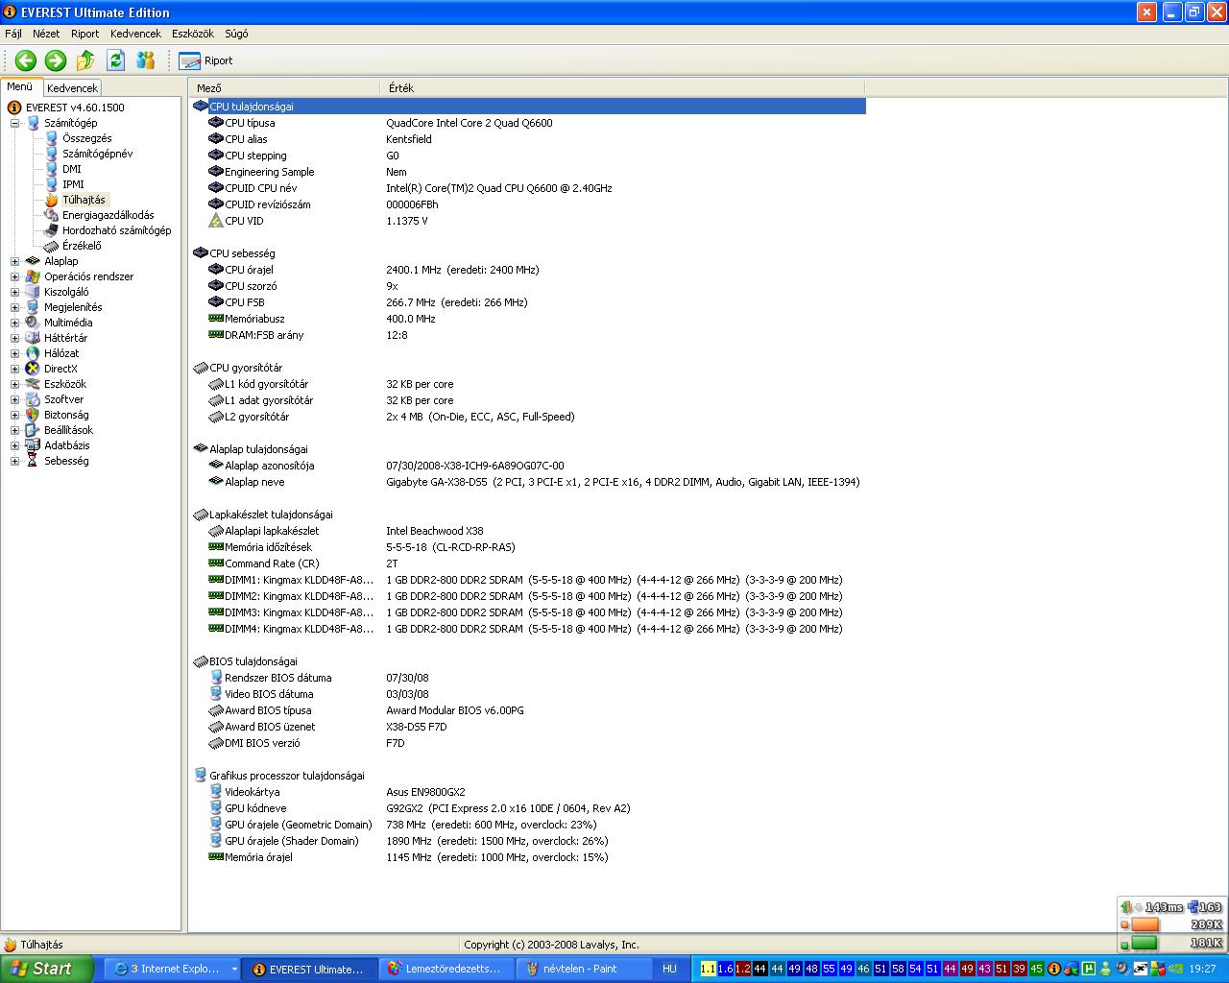Expand the Alaplap tree node
The width and height of the screenshot is (1229, 983).
tap(14, 261)
